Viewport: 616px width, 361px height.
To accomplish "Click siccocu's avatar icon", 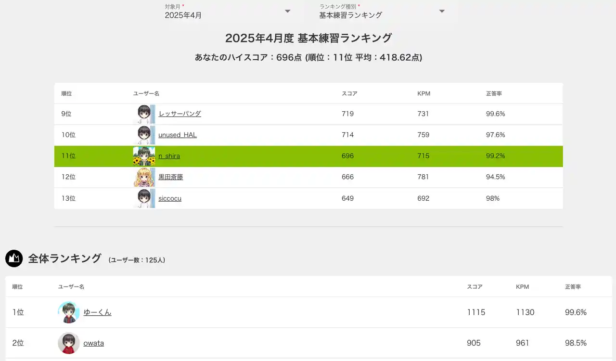I will pos(144,198).
